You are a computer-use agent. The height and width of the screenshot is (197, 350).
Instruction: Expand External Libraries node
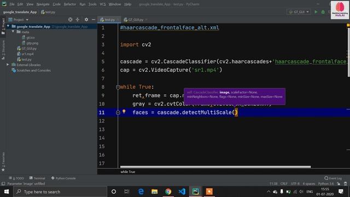8,65
